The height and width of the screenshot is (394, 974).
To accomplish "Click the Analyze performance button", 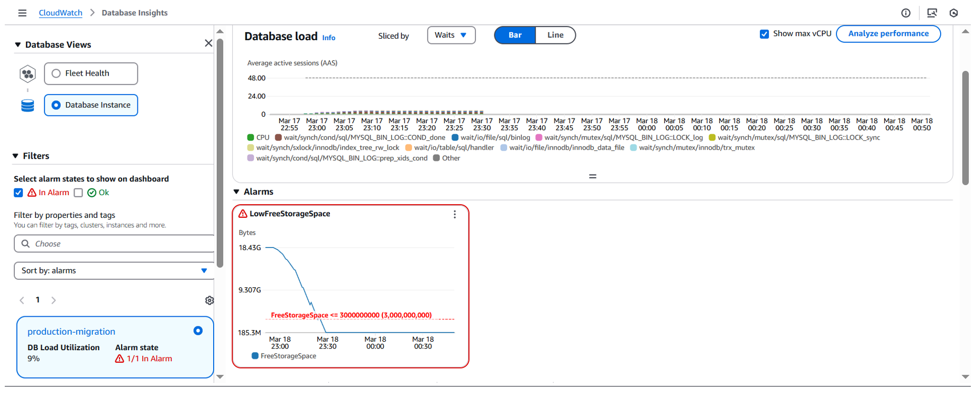I will point(888,34).
